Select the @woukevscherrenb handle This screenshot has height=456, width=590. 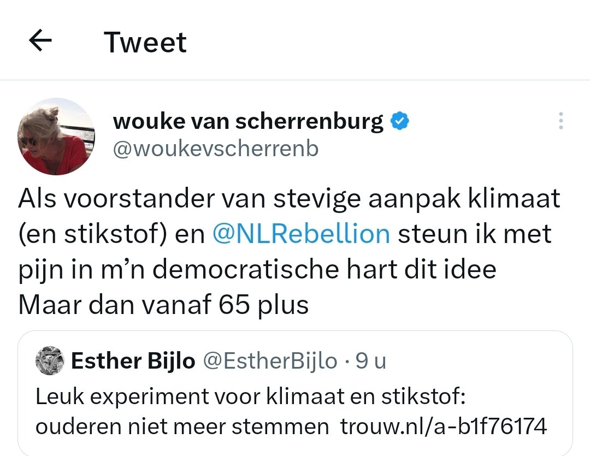point(216,149)
